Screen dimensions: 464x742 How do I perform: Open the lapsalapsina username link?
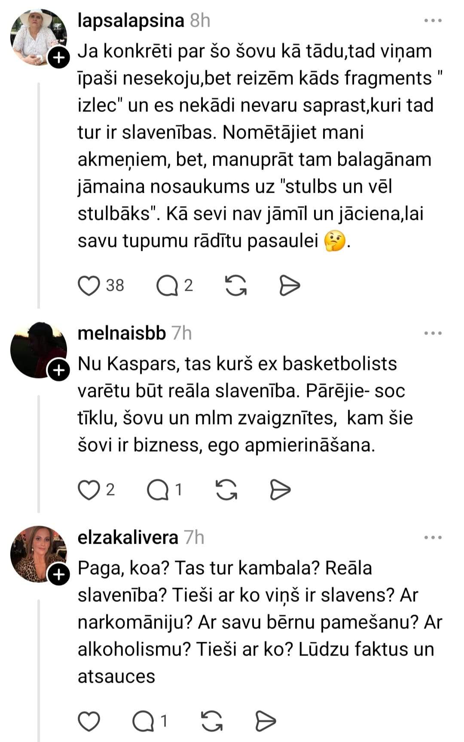(x=131, y=21)
